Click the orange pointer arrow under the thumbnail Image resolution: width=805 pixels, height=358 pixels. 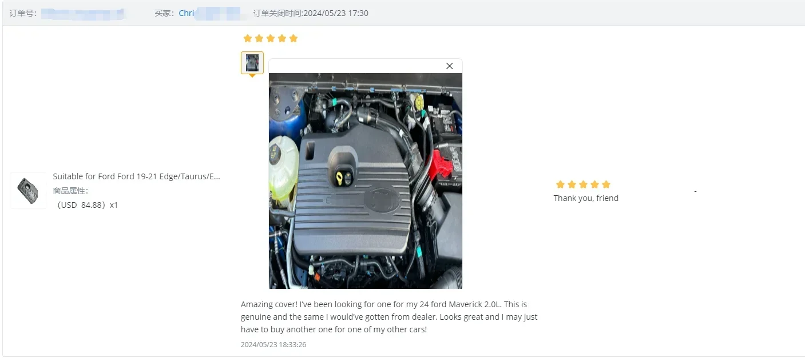pos(252,76)
